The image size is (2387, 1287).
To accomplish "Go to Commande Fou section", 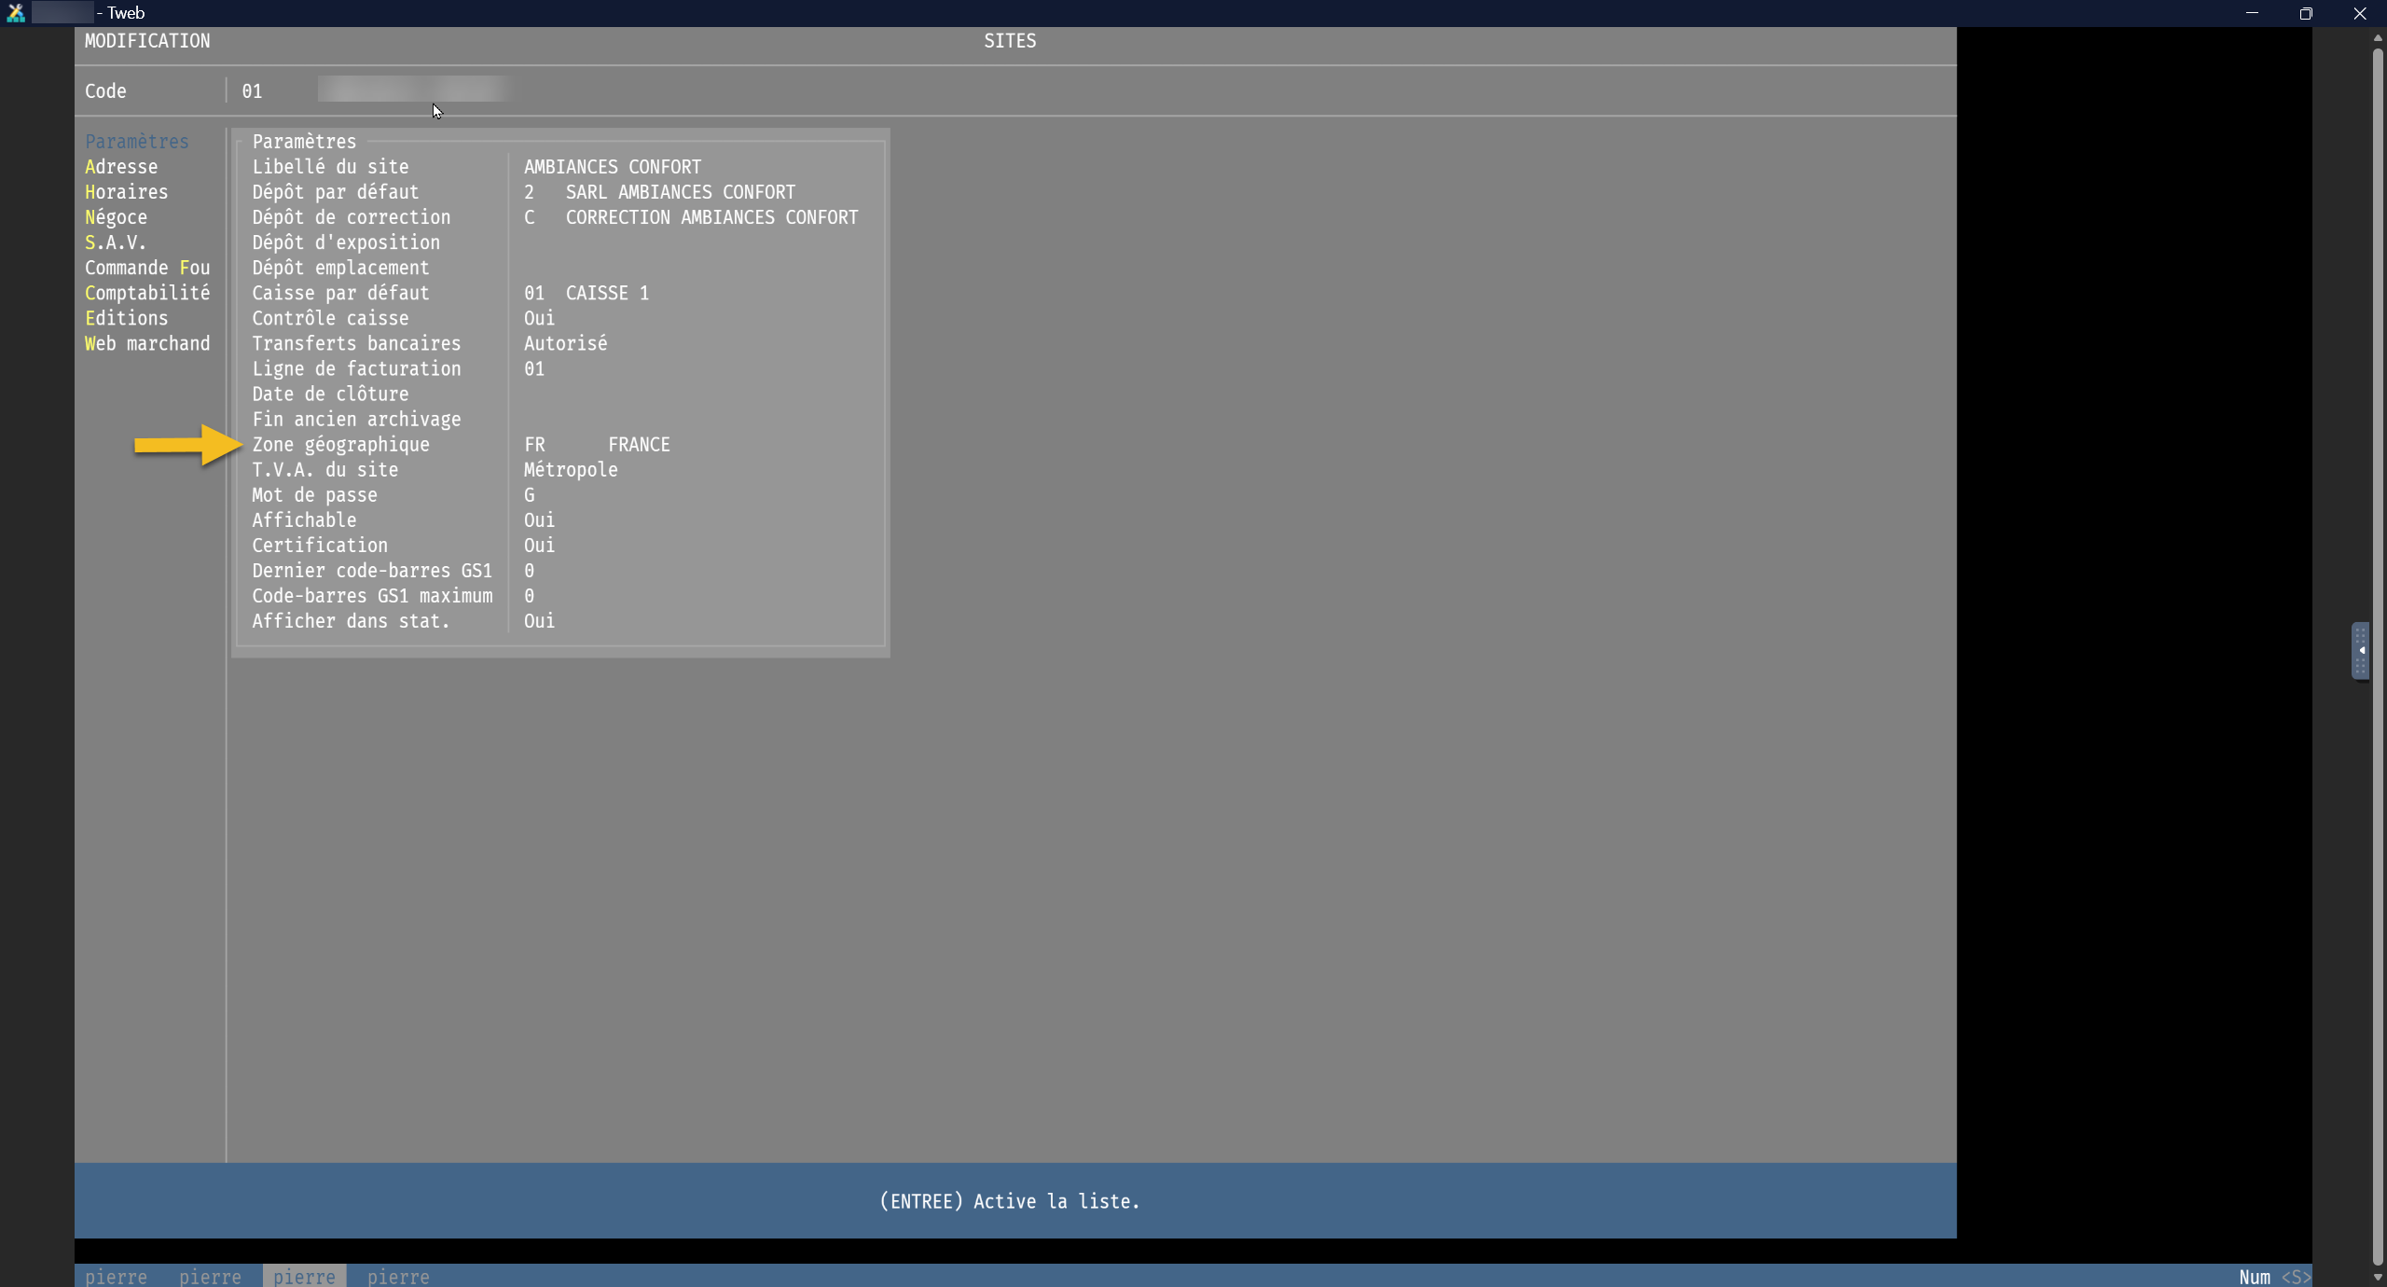I will (147, 268).
